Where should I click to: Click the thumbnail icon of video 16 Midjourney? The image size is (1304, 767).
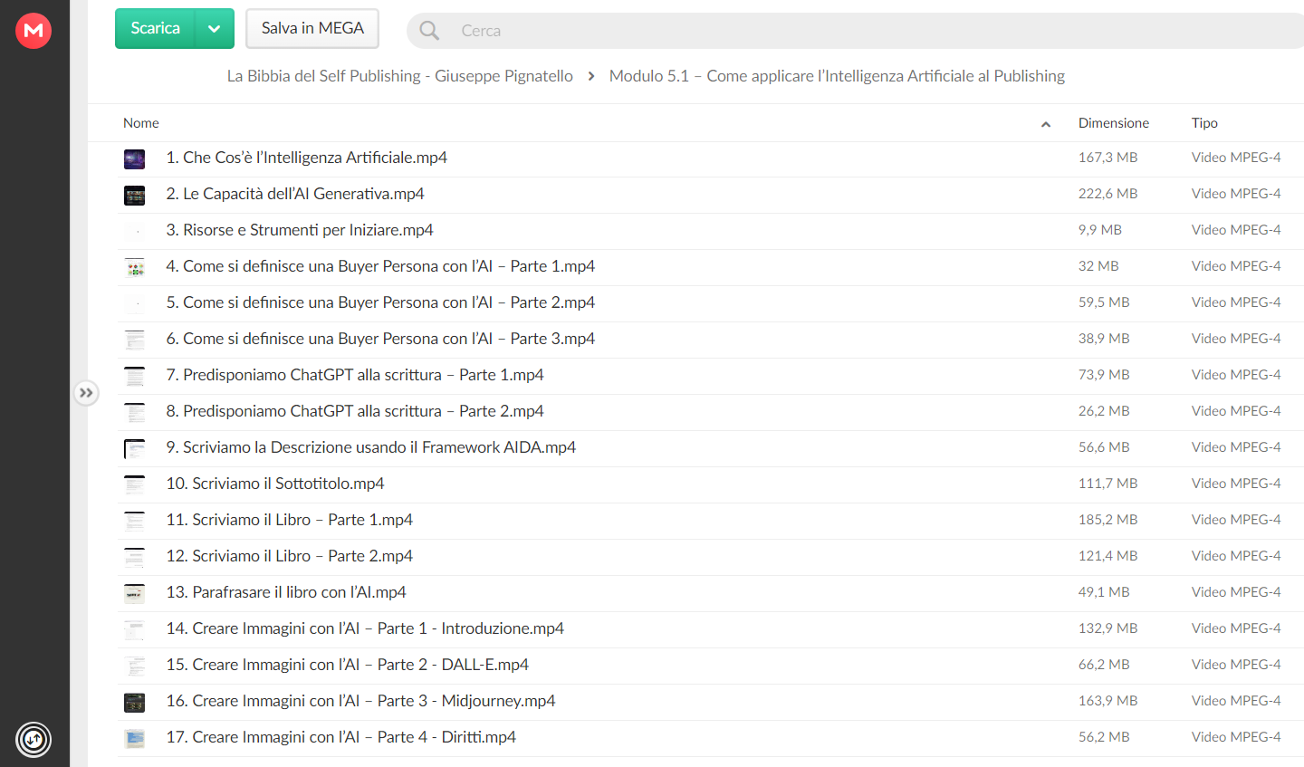tap(135, 703)
